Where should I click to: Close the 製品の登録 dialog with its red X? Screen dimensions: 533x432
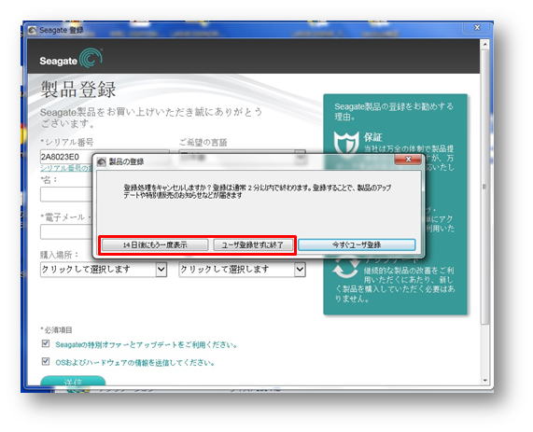[408, 159]
